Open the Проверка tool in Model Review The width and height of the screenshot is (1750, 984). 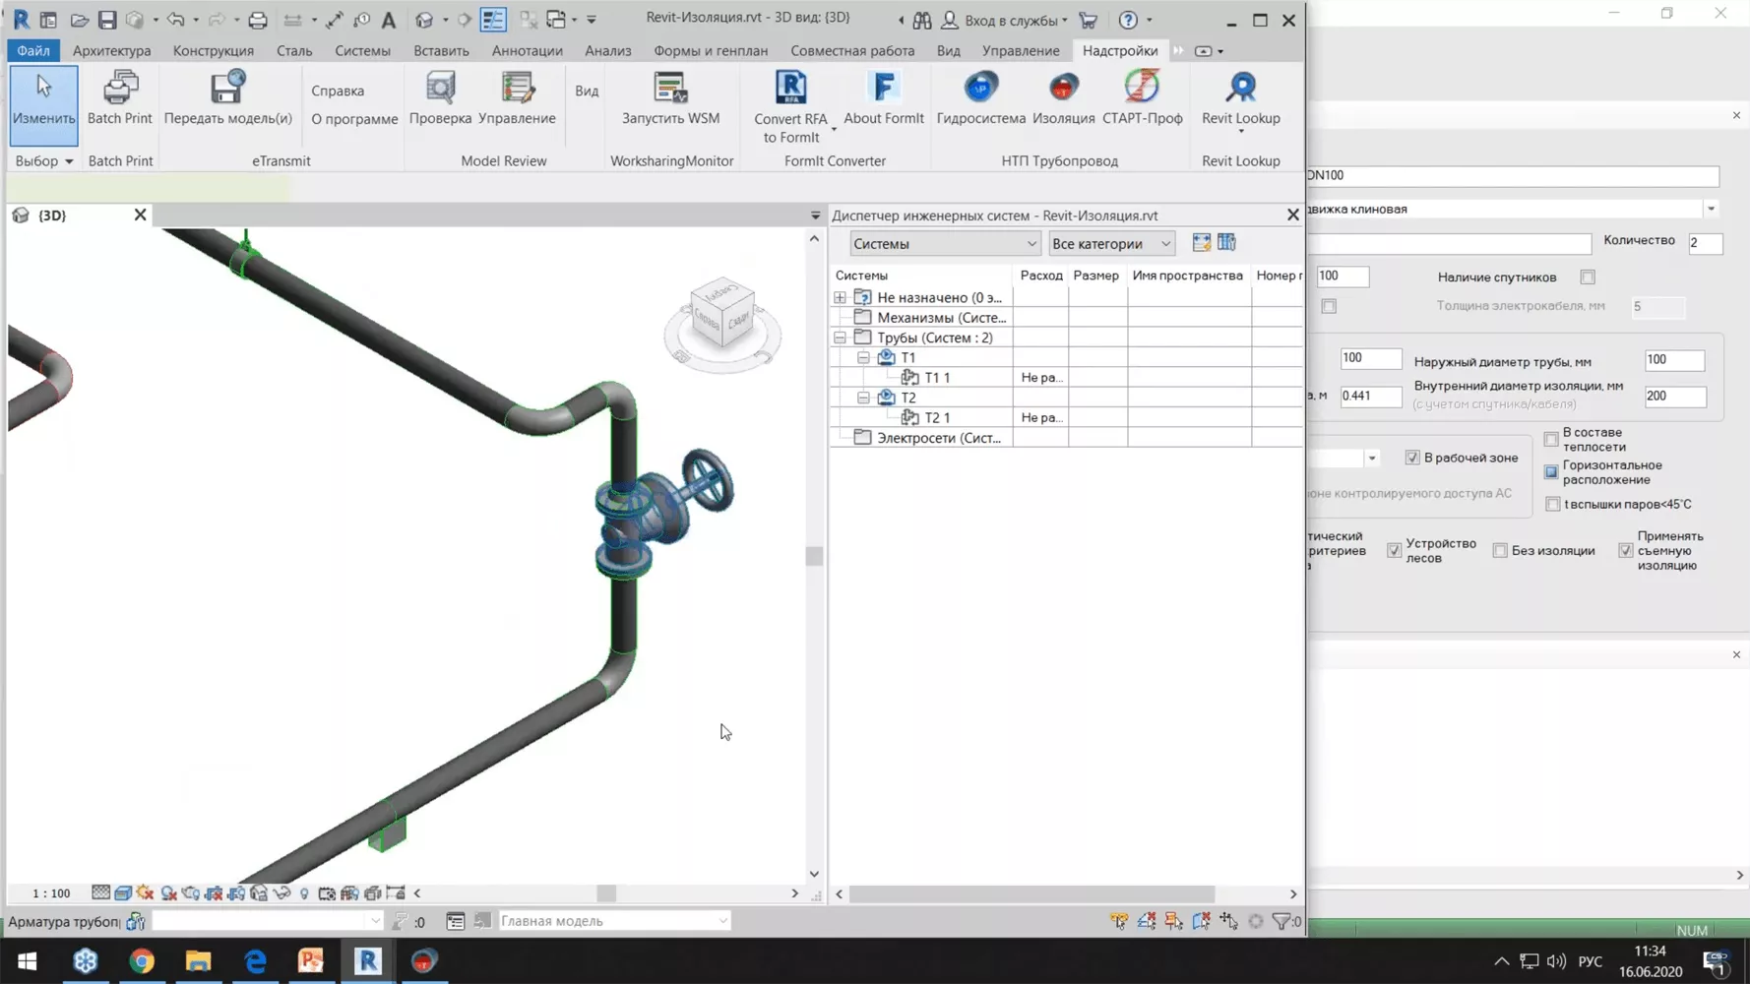440,98
